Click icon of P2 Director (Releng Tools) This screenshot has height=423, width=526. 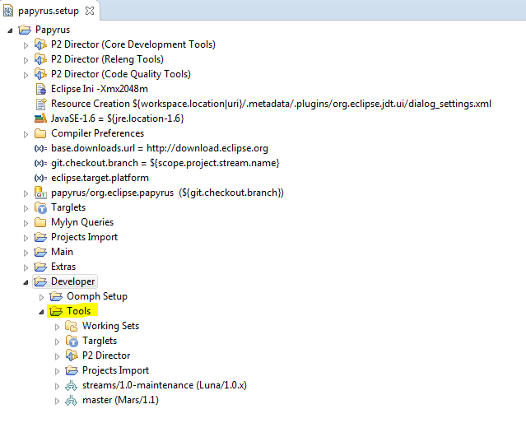40,59
